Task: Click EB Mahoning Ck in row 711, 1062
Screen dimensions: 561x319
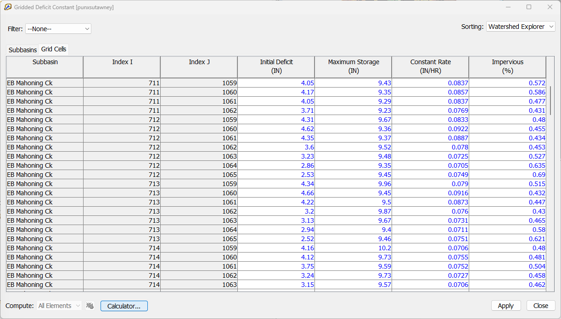Action: tap(45, 110)
